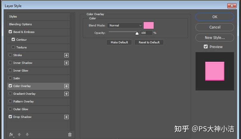Open the fx effects menu icon

click(11, 135)
